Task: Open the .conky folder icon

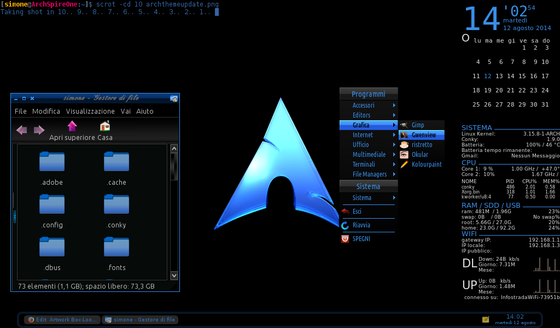Action: point(116,204)
